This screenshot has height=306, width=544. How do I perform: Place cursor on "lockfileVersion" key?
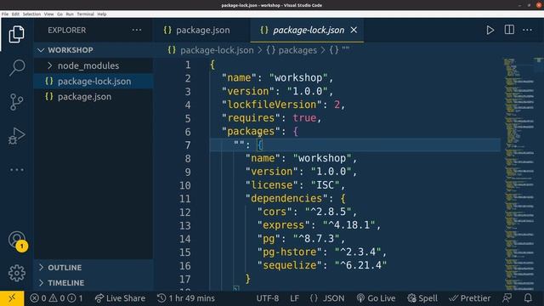click(272, 105)
